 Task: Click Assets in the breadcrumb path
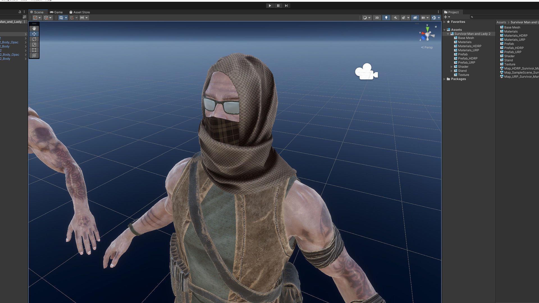pos(501,22)
